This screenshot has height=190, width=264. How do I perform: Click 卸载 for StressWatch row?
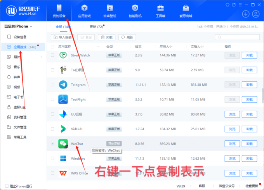click(x=249, y=55)
